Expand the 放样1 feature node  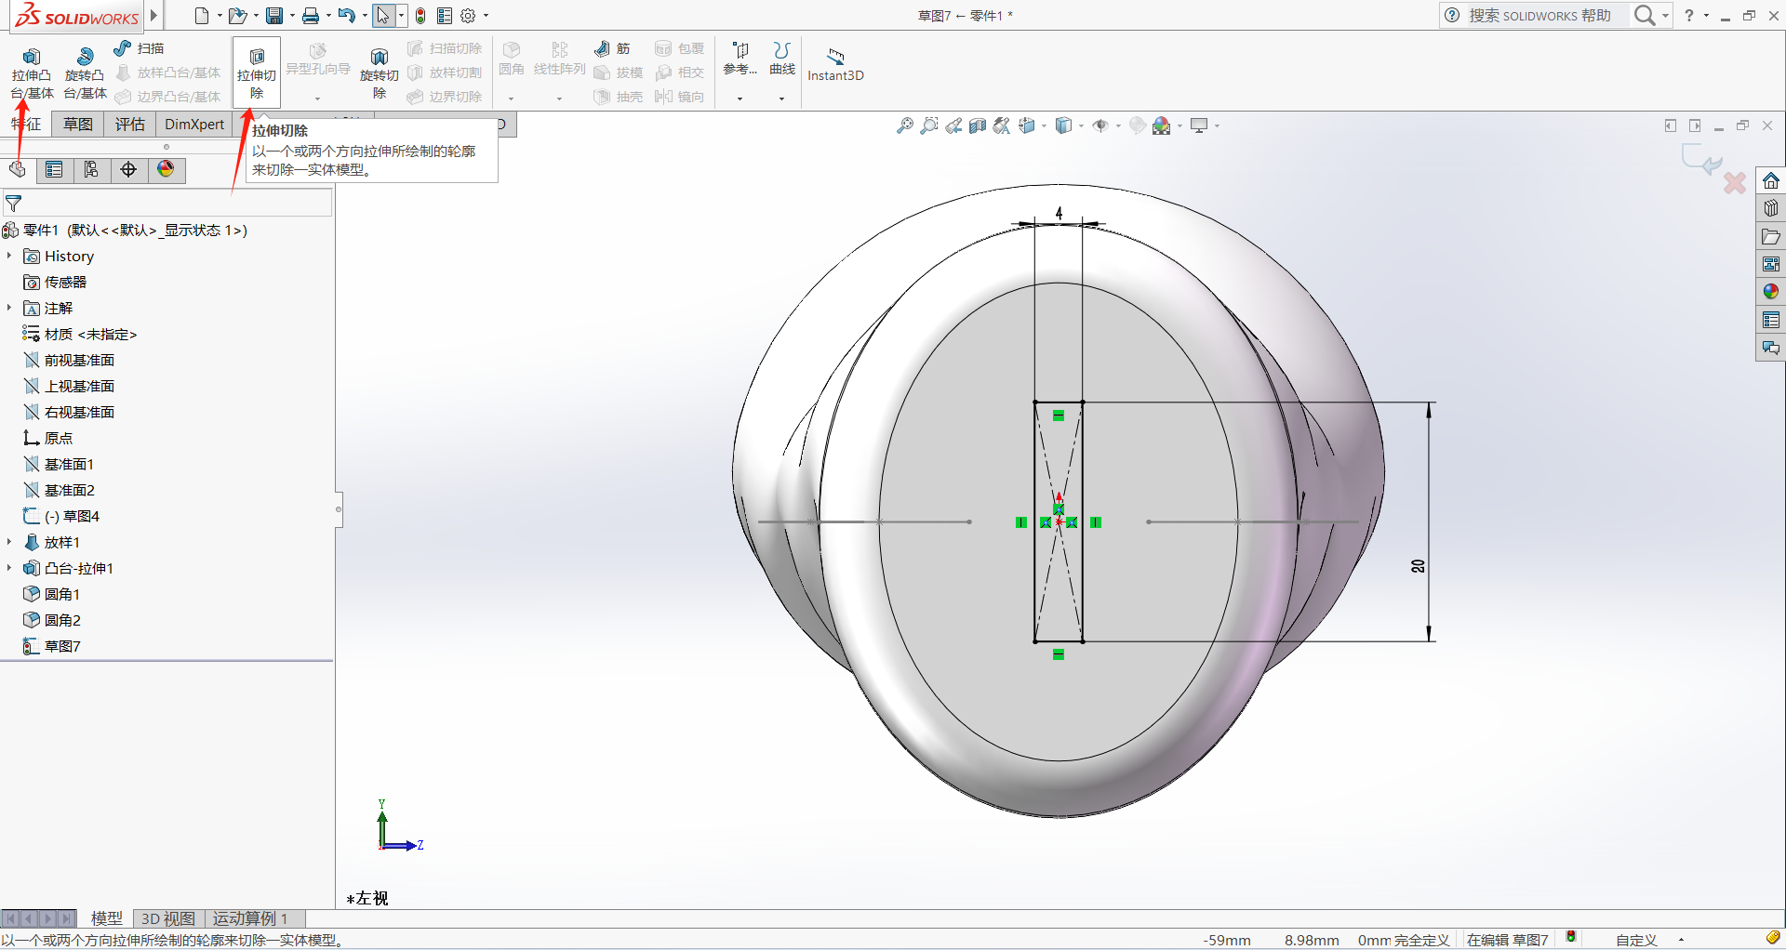(x=9, y=542)
